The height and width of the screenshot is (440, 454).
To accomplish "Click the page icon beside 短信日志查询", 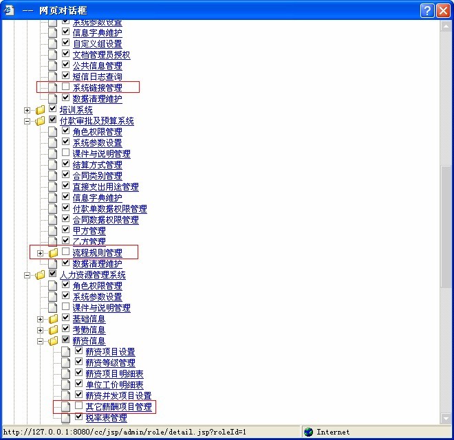I will tap(53, 76).
